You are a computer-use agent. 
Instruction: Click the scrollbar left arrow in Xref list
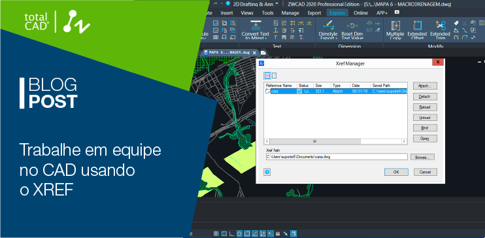pos(266,141)
